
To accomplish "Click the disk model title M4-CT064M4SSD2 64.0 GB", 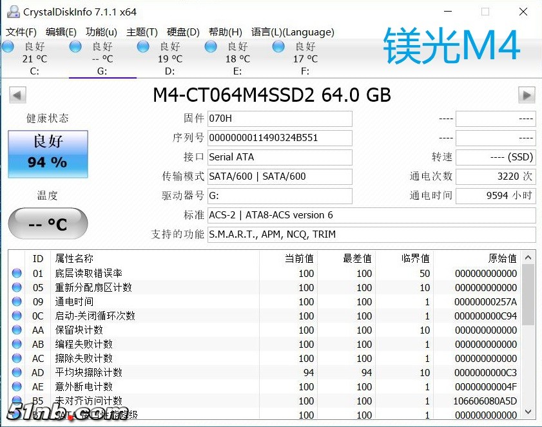I will coord(272,95).
